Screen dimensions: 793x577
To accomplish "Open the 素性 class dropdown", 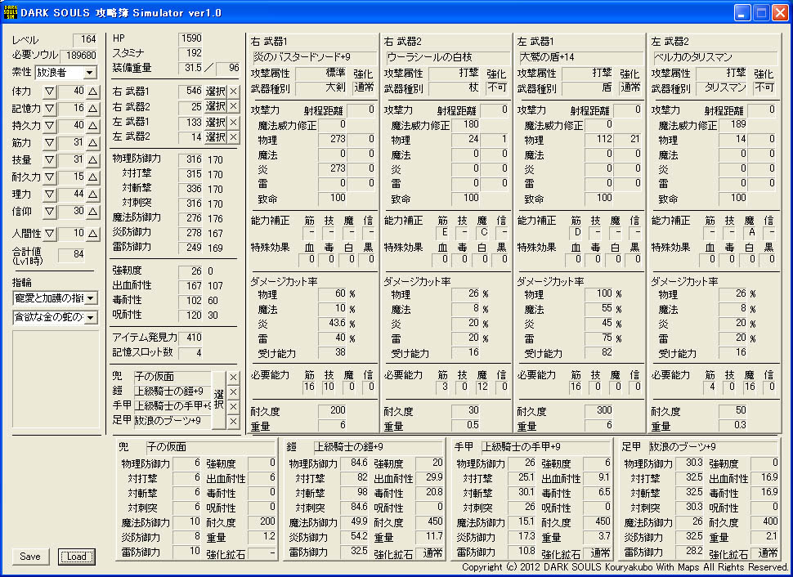I will pos(89,72).
